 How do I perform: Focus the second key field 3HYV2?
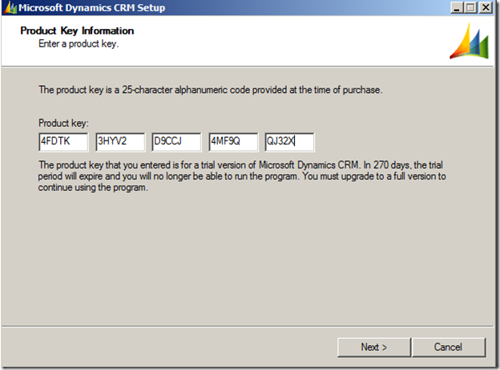[120, 141]
